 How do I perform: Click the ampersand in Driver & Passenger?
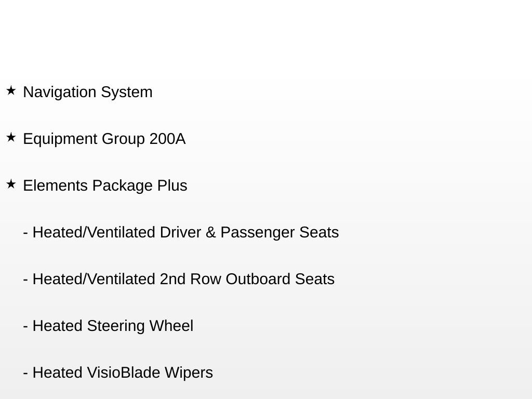211,232
